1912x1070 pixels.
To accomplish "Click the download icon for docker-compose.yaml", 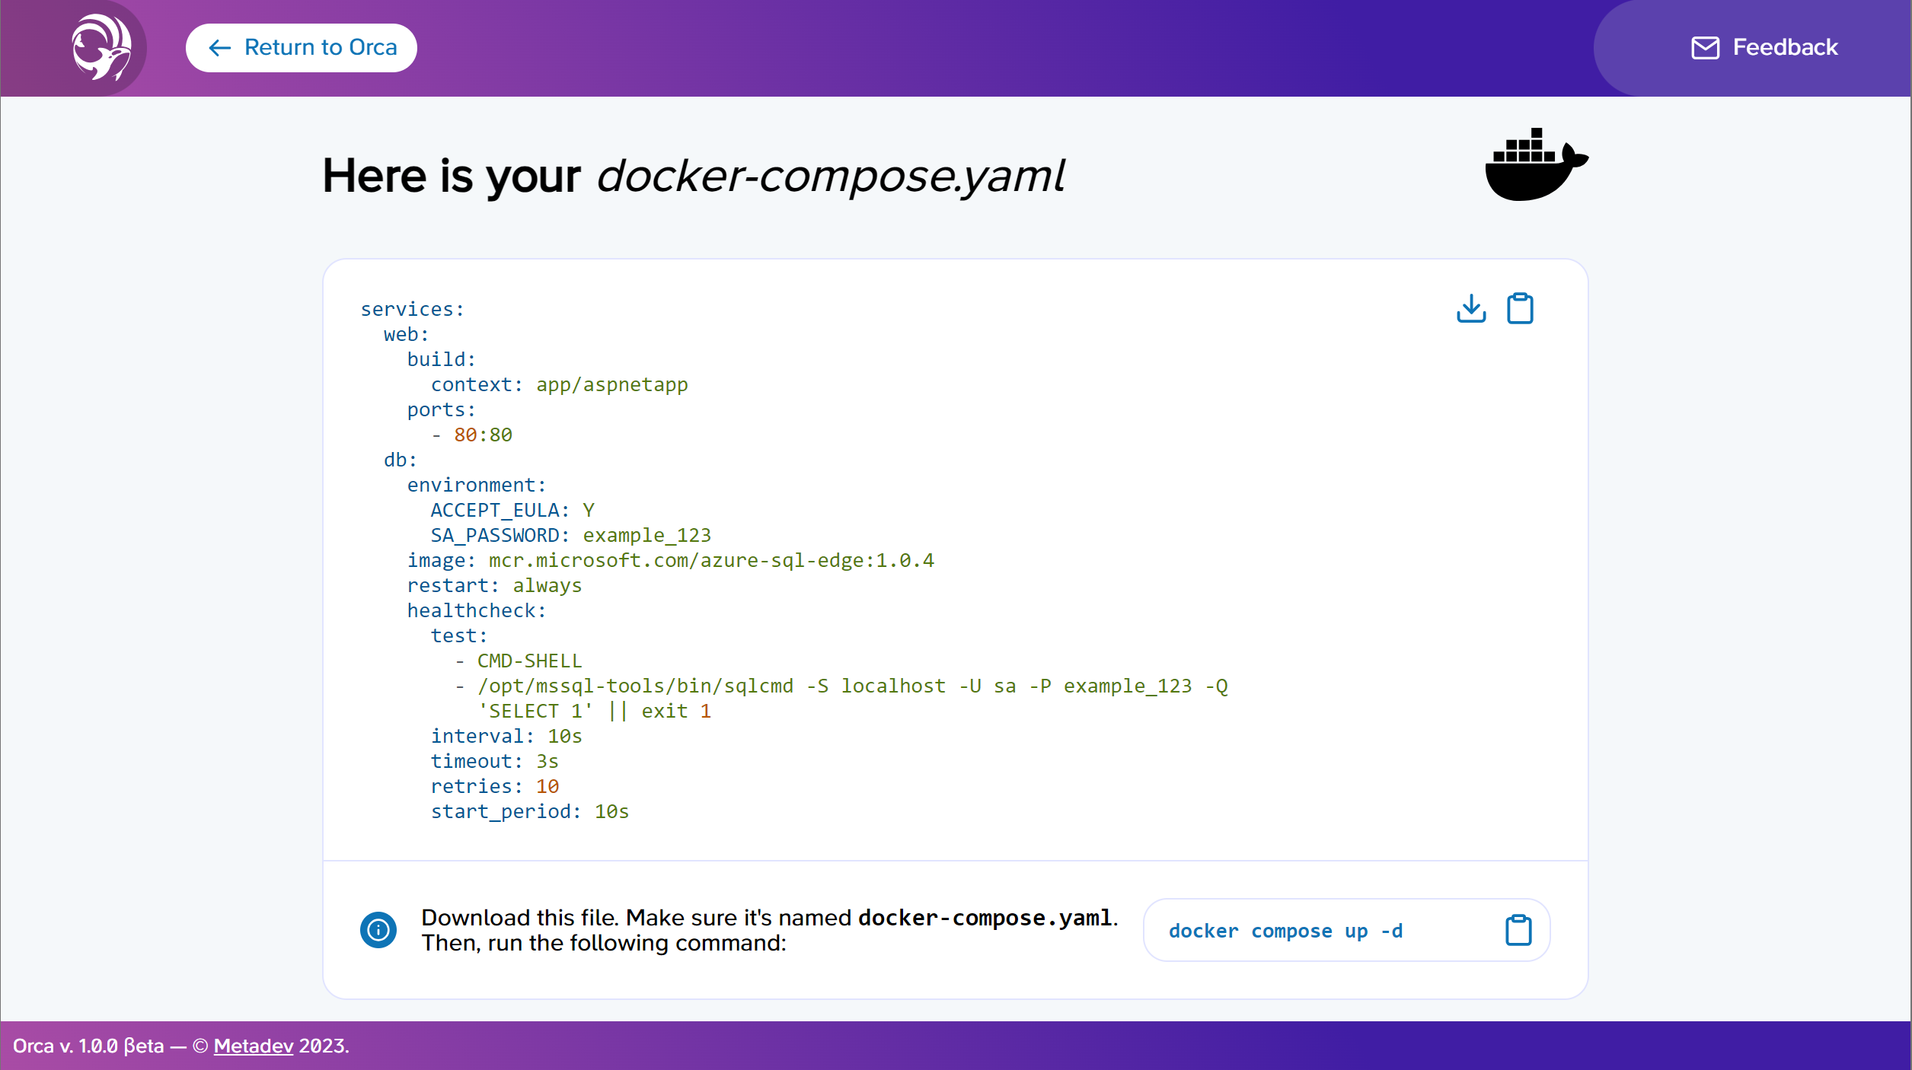I will coord(1470,308).
